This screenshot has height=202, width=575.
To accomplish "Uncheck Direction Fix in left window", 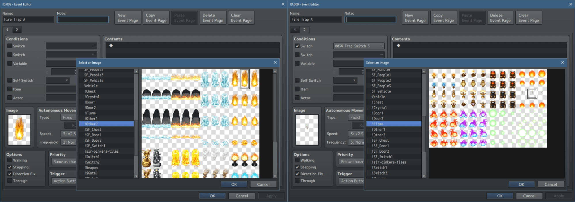I will pyautogui.click(x=10, y=174).
